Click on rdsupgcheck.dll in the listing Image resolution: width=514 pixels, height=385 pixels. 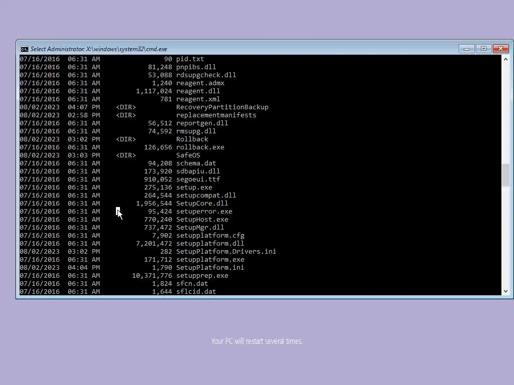(206, 75)
